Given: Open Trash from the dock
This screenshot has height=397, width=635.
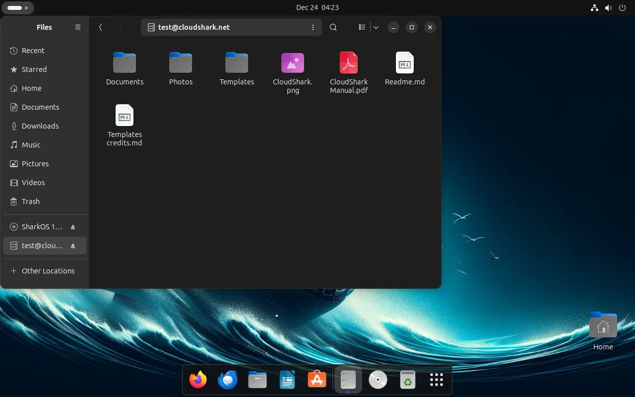Looking at the screenshot, I should coord(407,380).
